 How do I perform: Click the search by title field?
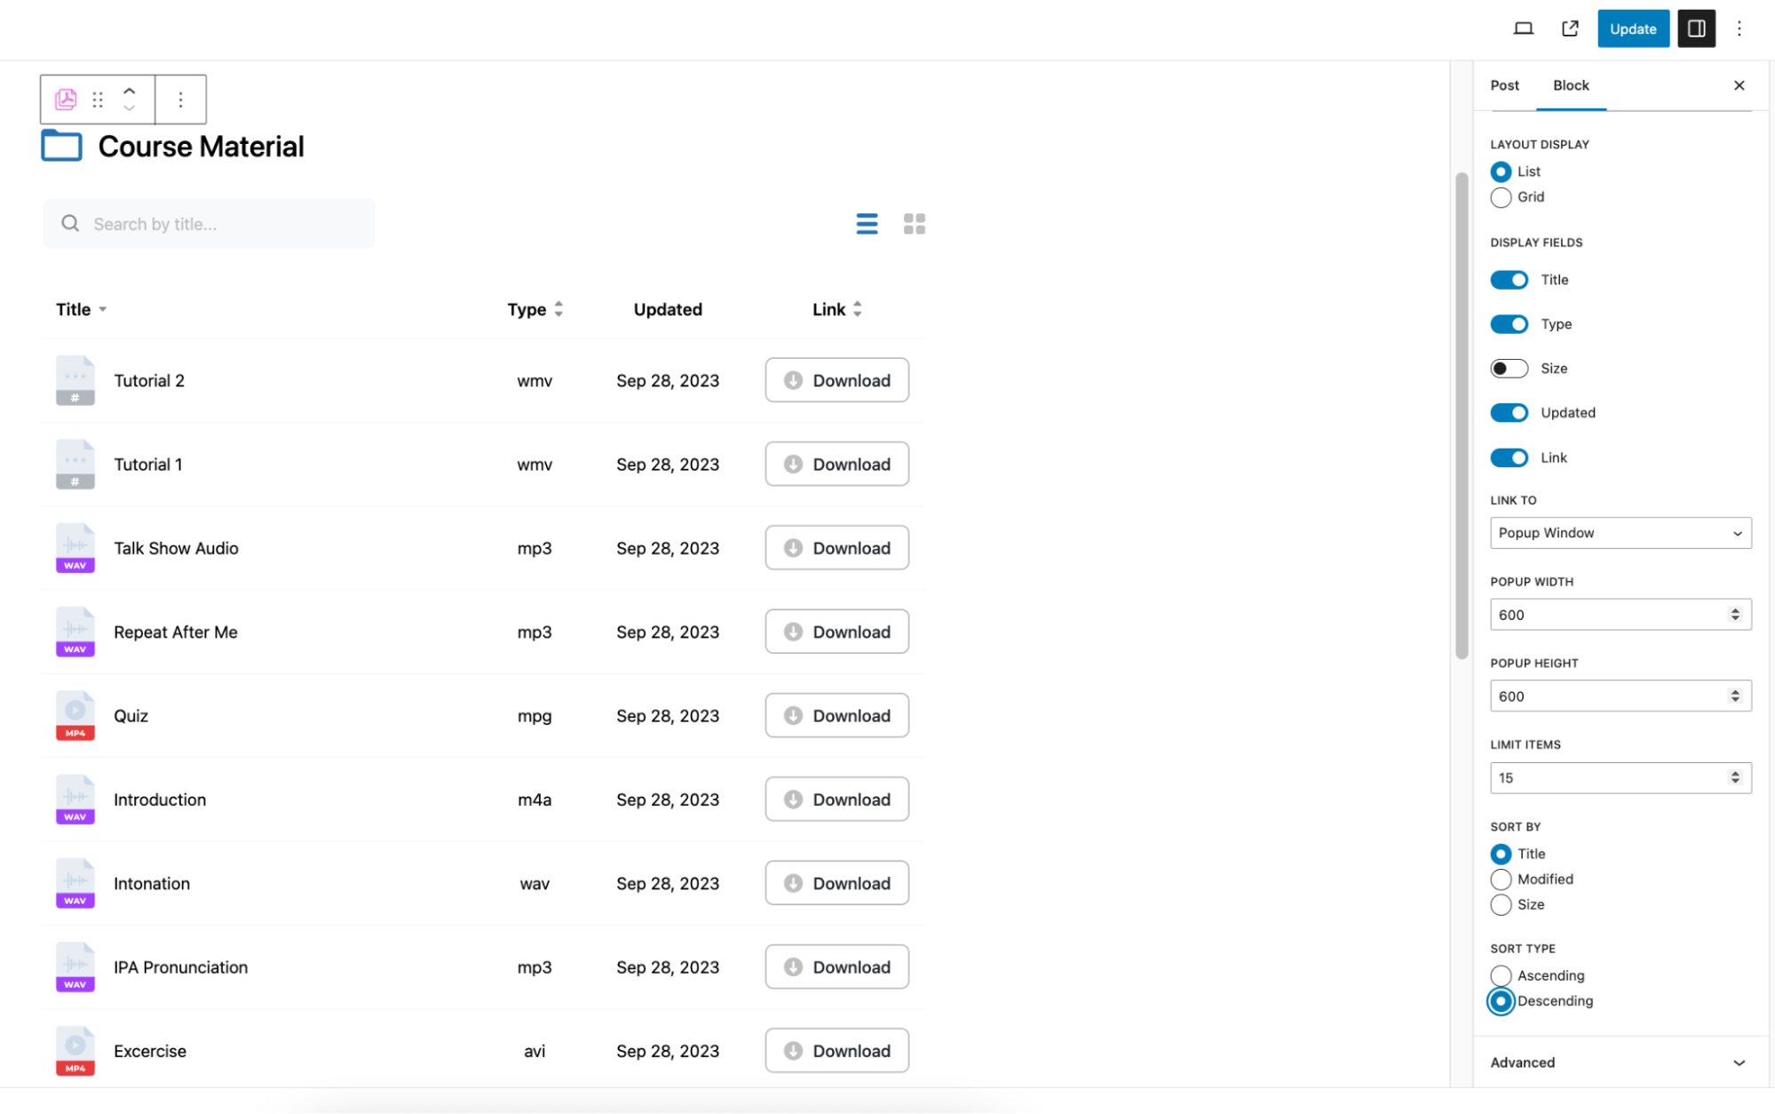tap(209, 223)
